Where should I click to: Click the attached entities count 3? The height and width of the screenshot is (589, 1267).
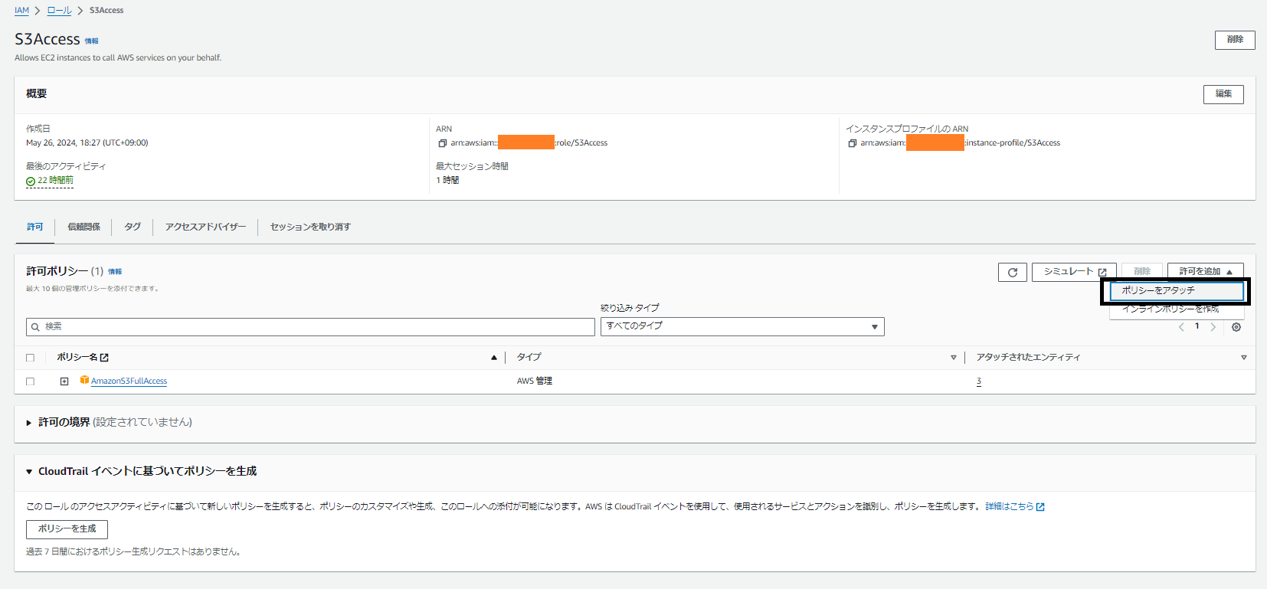[x=979, y=381]
